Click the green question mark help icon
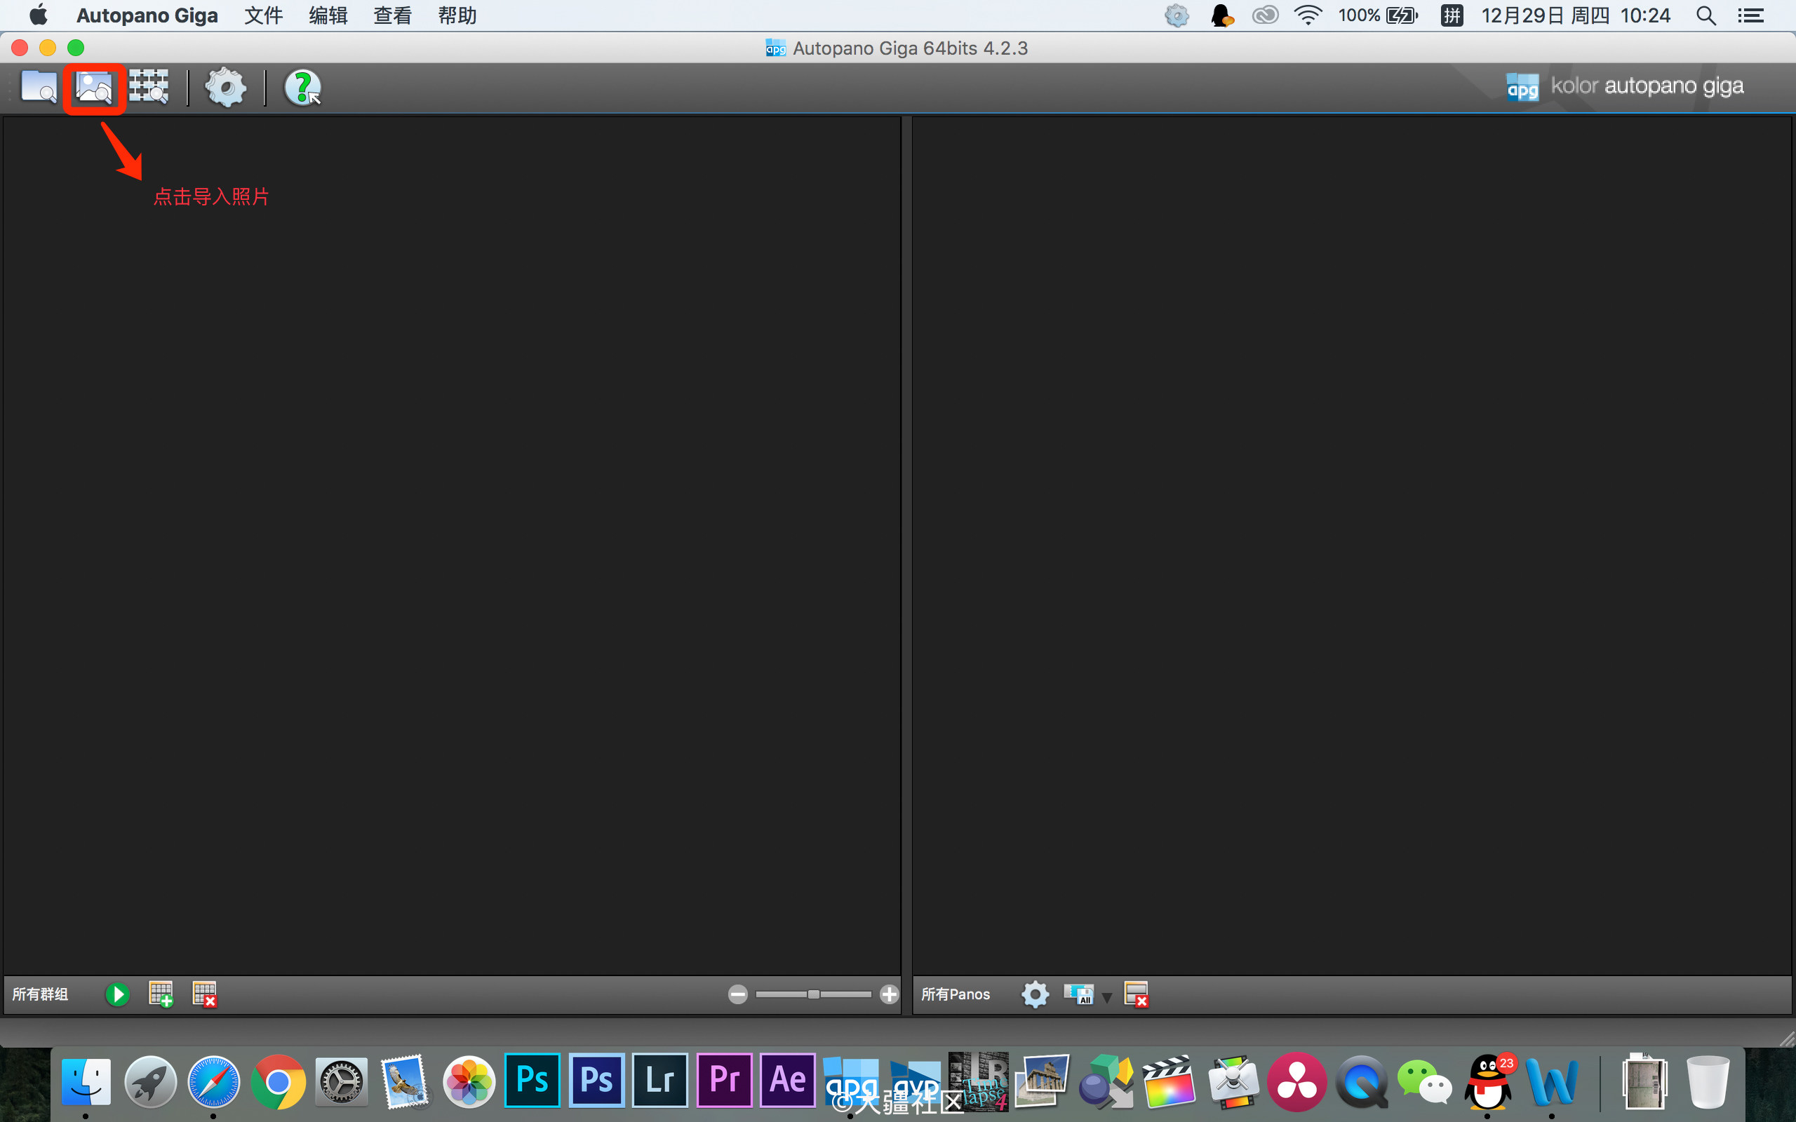This screenshot has height=1122, width=1796. (303, 88)
